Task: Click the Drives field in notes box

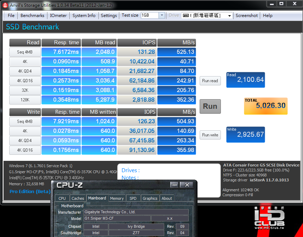Action: [x=131, y=170]
